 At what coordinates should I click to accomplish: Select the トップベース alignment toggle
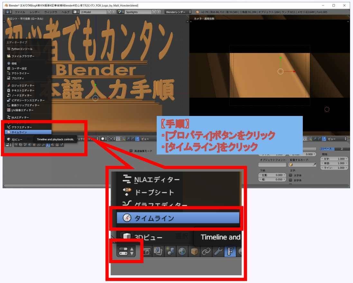click(327, 149)
